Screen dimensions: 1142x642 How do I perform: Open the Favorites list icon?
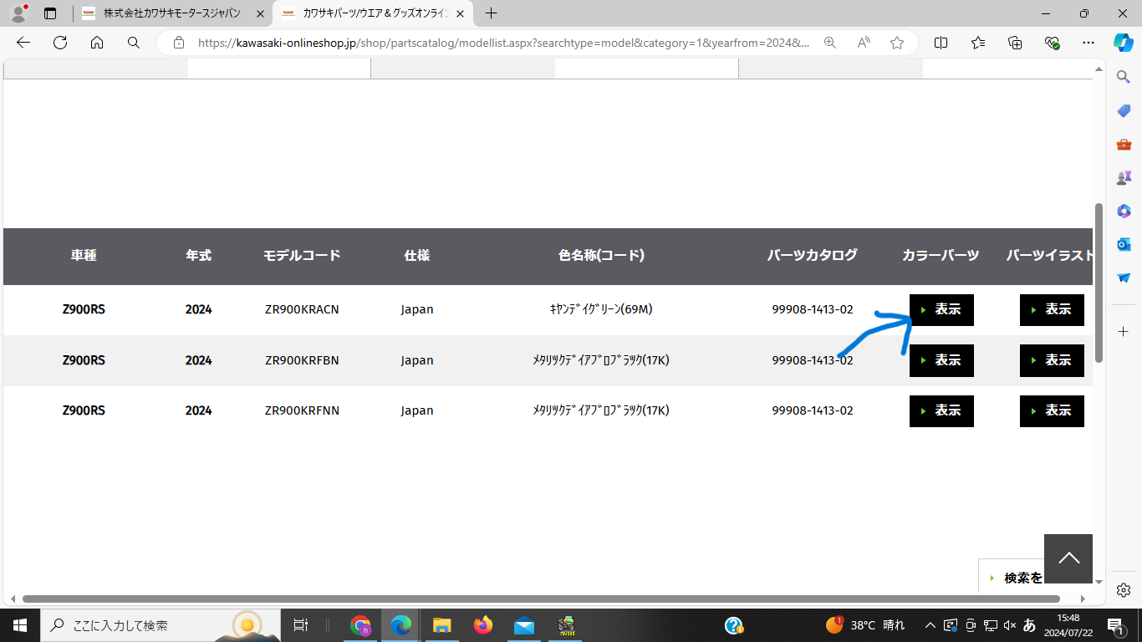pos(978,43)
